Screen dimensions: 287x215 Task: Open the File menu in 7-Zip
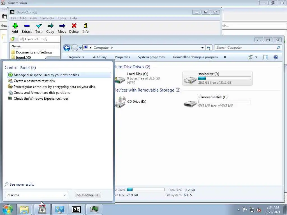(x=14, y=18)
